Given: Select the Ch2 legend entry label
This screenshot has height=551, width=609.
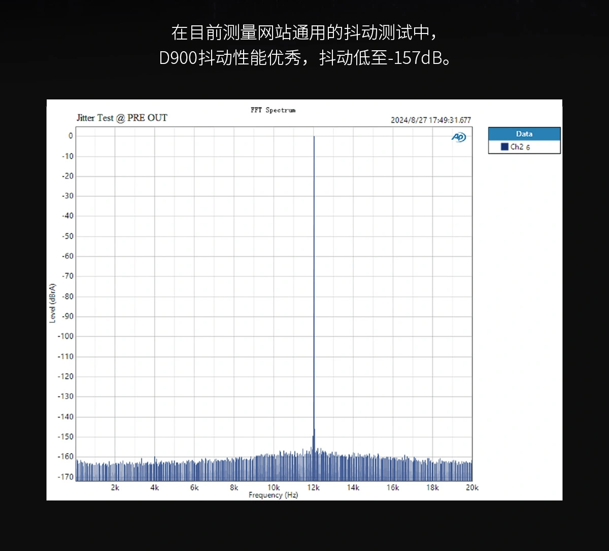Looking at the screenshot, I should [517, 147].
